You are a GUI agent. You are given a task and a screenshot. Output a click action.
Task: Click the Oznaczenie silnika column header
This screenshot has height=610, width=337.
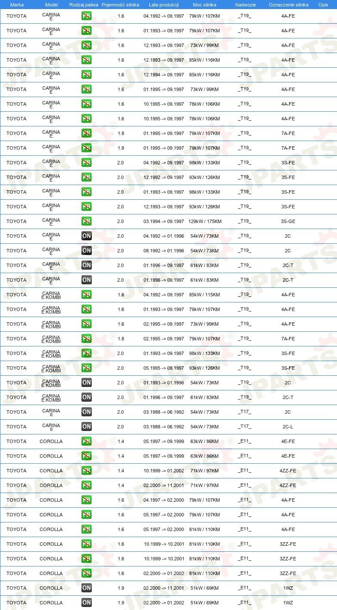288,5
